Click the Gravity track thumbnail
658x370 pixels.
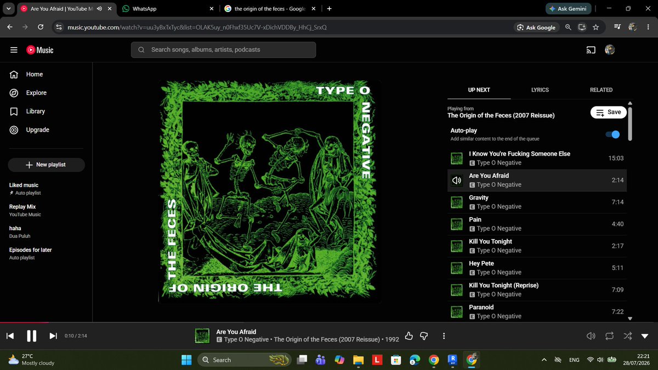tap(456, 202)
